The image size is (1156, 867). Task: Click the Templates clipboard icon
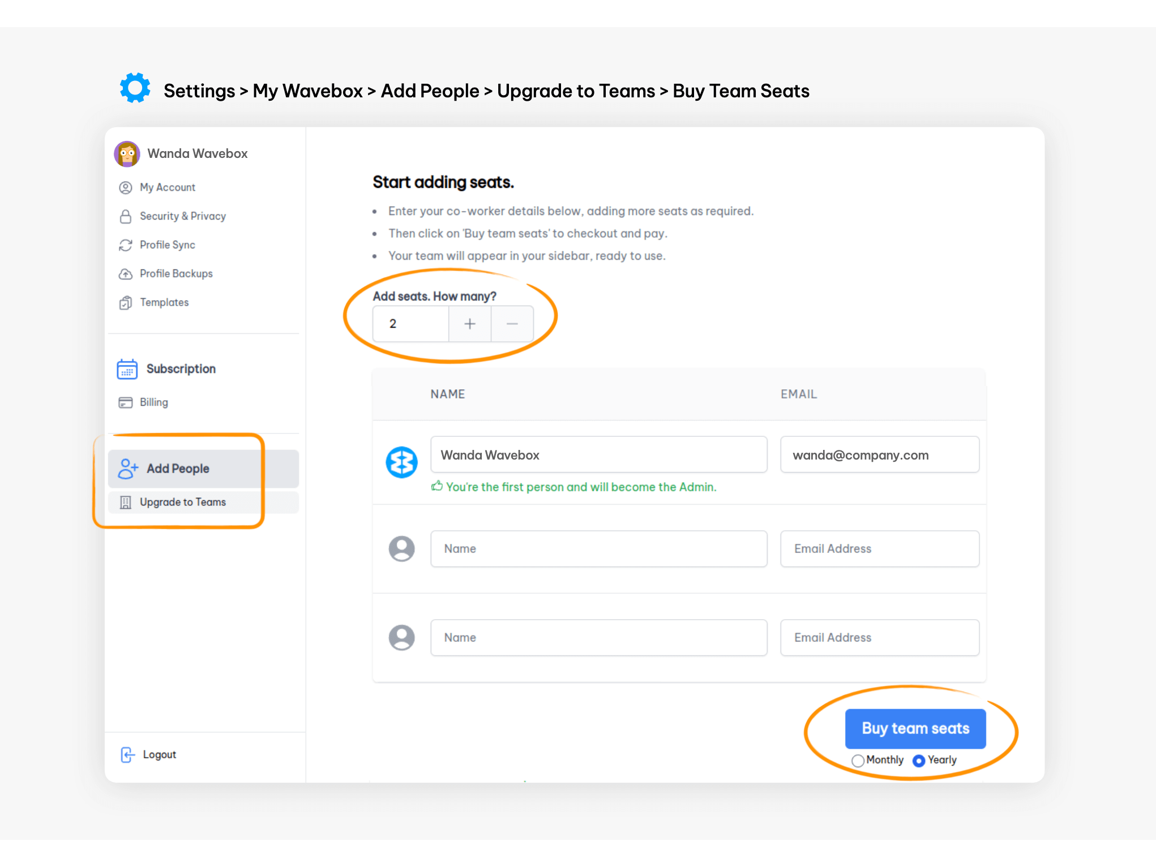(126, 303)
